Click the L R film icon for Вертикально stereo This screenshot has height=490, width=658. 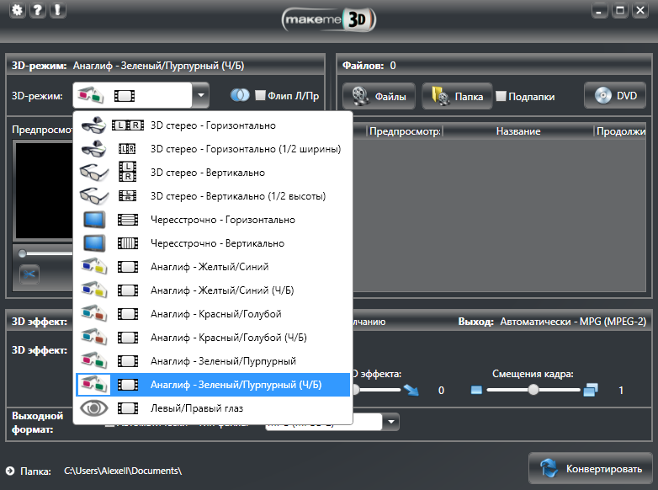click(x=128, y=172)
